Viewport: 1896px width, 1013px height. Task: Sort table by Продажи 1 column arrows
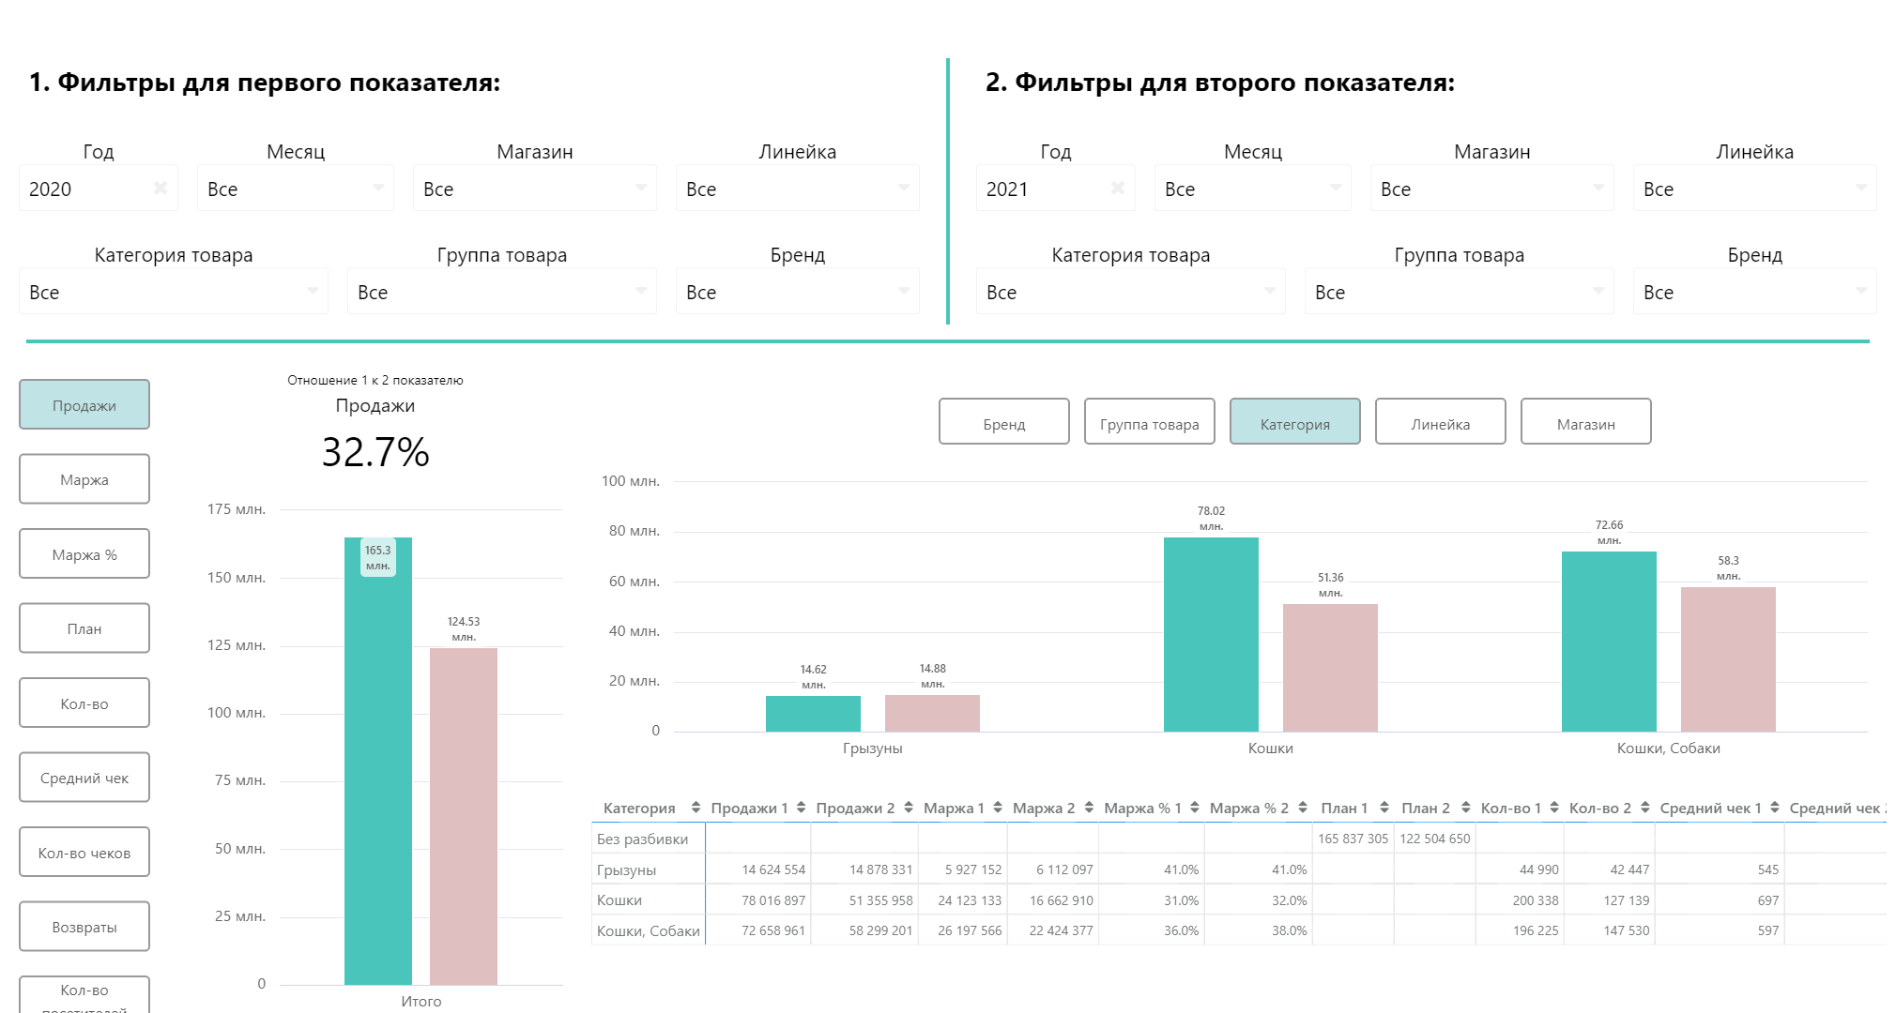tap(801, 808)
